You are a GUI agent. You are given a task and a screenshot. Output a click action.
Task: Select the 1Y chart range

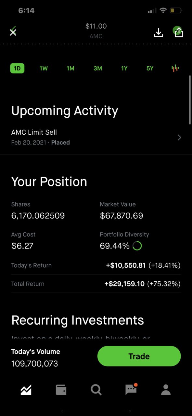coord(124,68)
